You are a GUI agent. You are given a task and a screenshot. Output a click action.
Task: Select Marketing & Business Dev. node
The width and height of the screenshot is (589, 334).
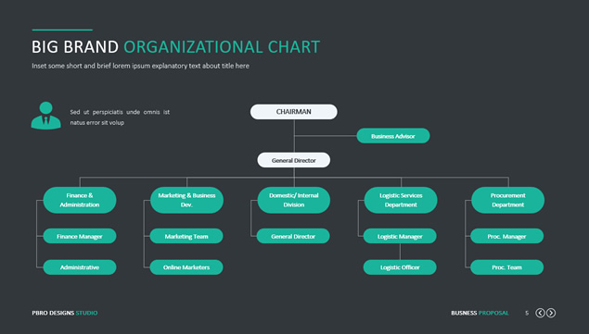[186, 200]
